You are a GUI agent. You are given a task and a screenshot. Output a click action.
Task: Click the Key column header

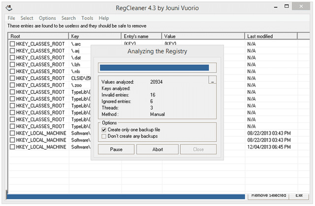click(95, 36)
